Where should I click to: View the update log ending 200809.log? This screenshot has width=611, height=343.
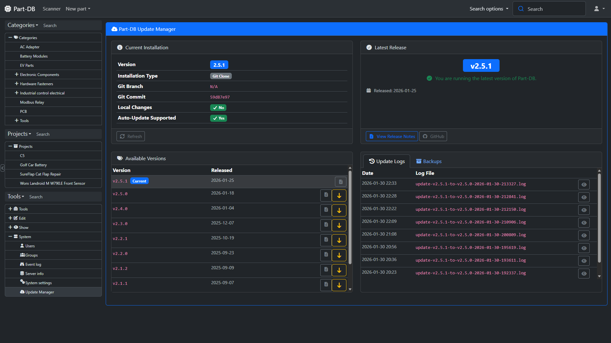point(584,236)
